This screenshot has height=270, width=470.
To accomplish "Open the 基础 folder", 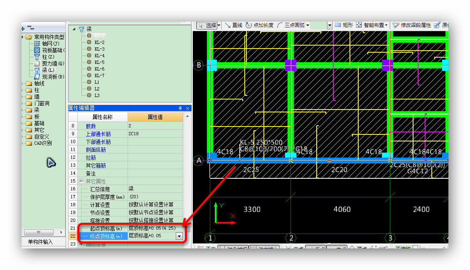I will point(35,123).
